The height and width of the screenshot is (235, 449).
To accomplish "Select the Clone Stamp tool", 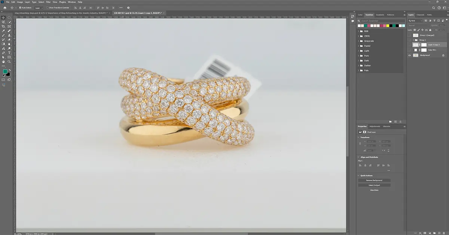I will coord(9,35).
